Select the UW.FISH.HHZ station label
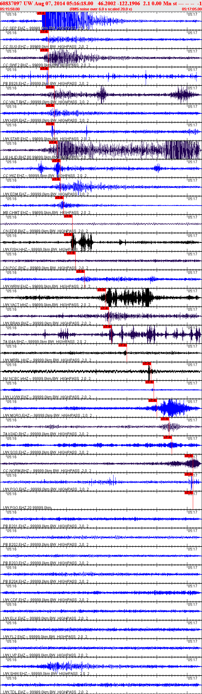Image resolution: width=202 pixels, height=694 pixels. coord(46,250)
